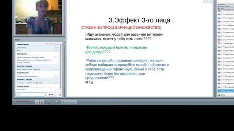Adjust the lower level slider in bottom bar
234x131 pixels.
52,103
